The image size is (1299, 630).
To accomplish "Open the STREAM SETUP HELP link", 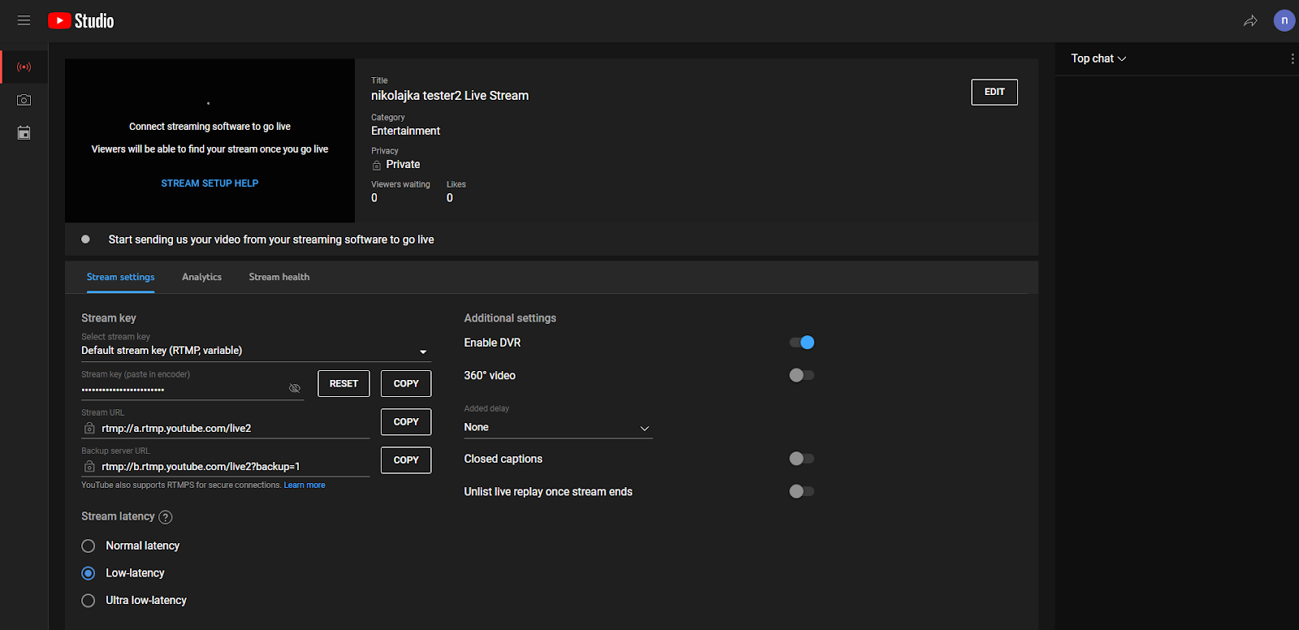I will coord(209,183).
